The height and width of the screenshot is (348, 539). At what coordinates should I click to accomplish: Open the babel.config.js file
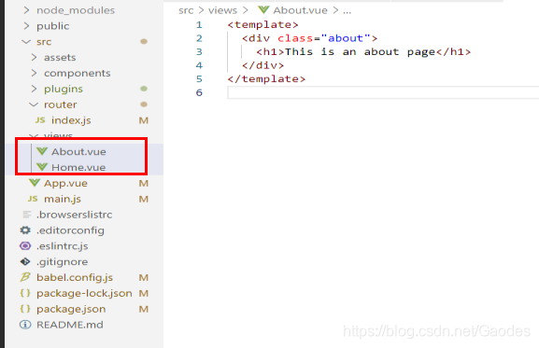coord(75,277)
